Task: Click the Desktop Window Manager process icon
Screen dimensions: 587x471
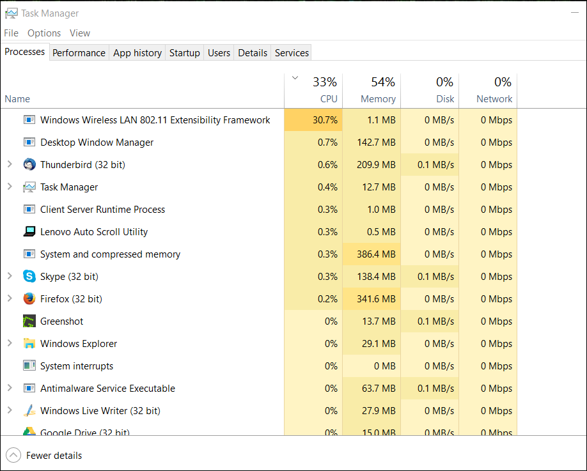Action: pos(29,142)
